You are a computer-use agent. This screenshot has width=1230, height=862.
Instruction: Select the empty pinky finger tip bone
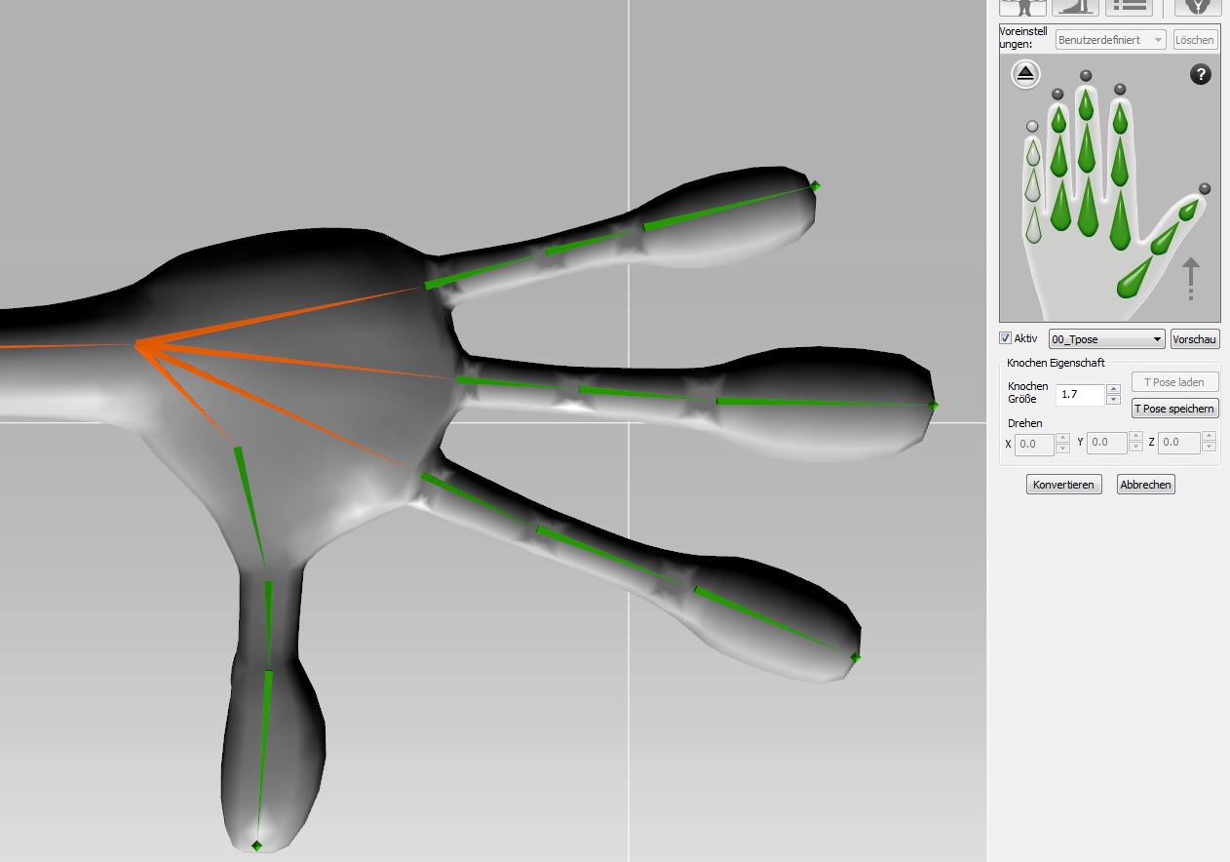click(1032, 153)
